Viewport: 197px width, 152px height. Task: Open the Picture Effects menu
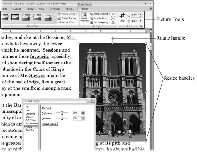(68, 22)
